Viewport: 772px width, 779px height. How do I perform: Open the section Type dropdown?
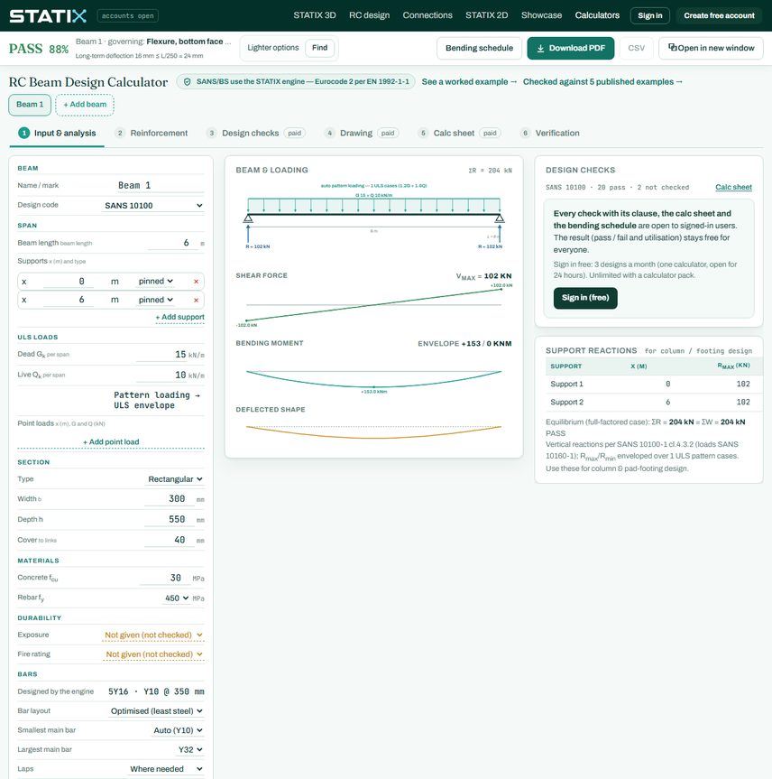tap(175, 479)
